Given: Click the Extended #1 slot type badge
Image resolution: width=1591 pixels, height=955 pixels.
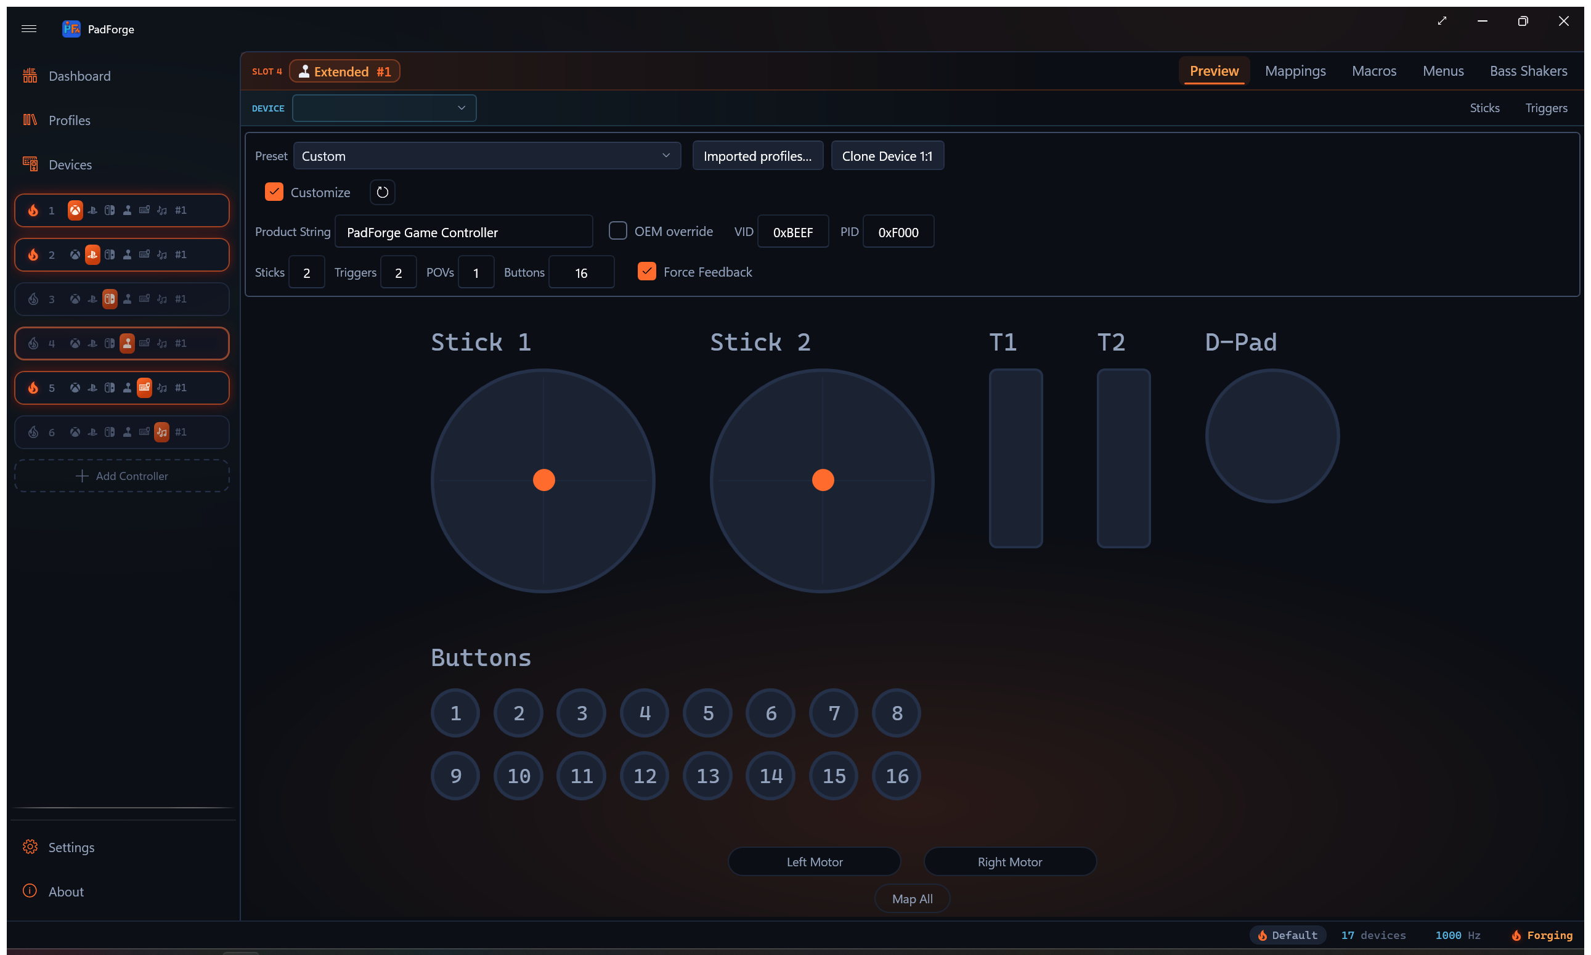Looking at the screenshot, I should 345,71.
